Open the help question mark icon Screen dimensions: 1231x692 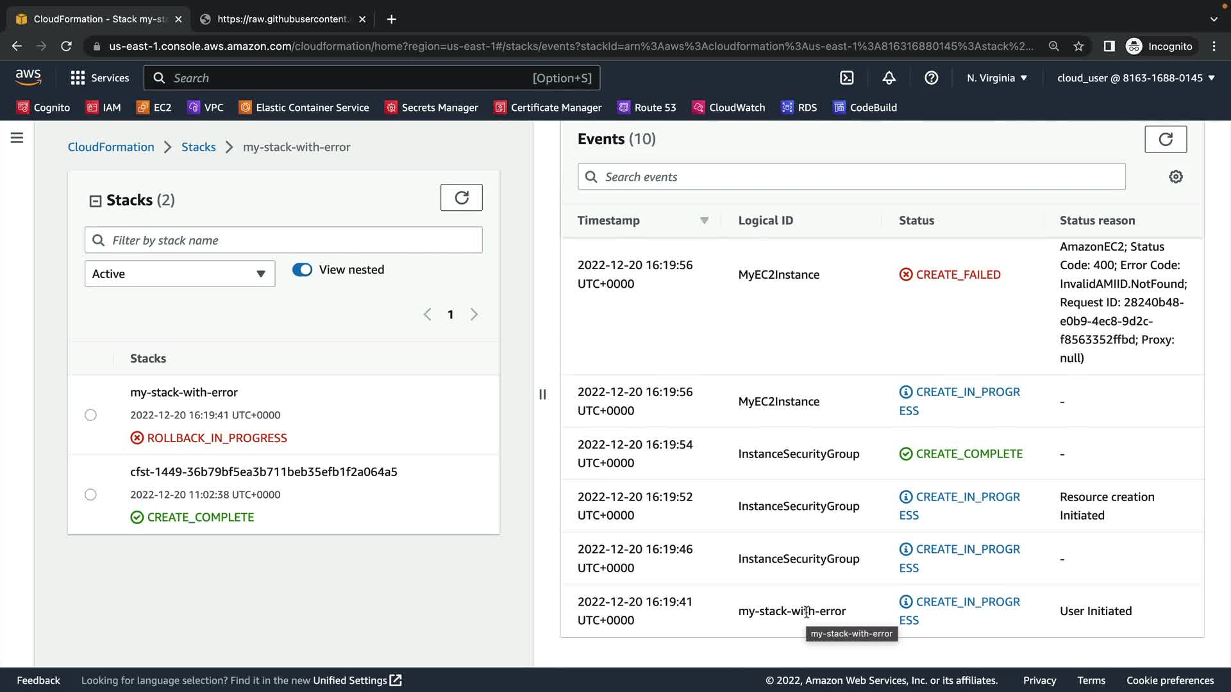pyautogui.click(x=931, y=78)
